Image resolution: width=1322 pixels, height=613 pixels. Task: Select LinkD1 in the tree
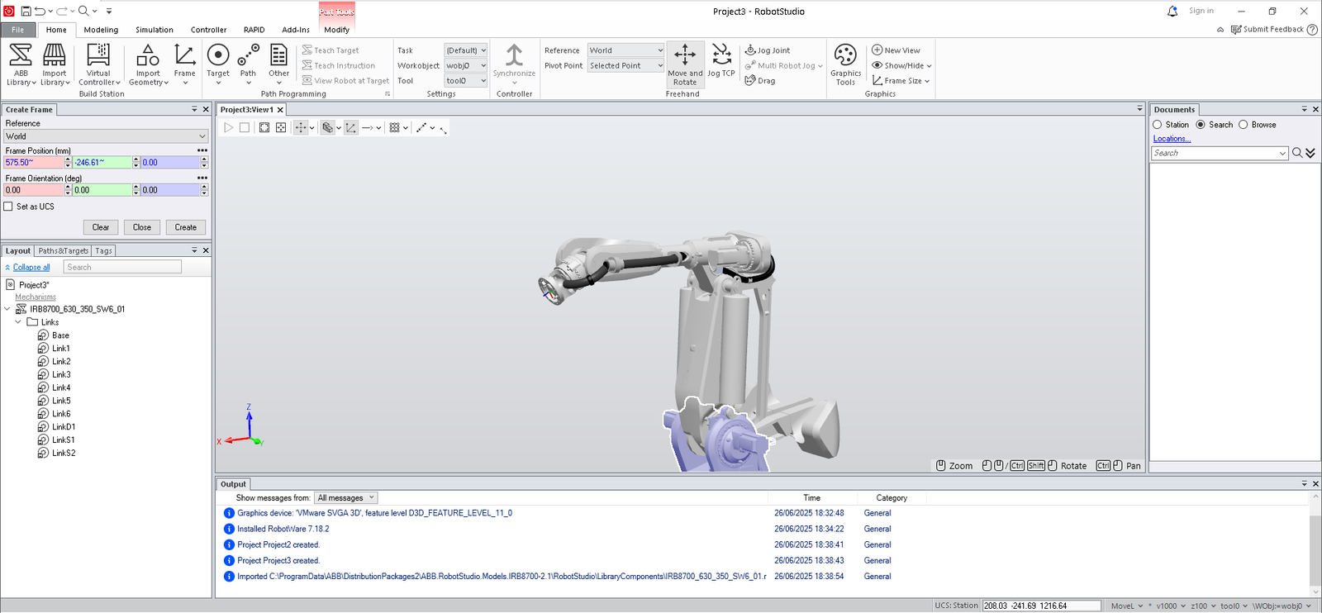coord(64,427)
